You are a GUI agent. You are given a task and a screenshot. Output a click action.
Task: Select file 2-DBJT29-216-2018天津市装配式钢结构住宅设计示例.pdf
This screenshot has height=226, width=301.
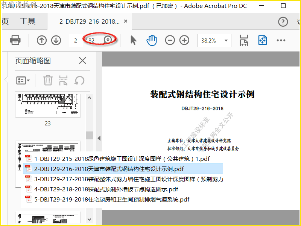click(123, 169)
